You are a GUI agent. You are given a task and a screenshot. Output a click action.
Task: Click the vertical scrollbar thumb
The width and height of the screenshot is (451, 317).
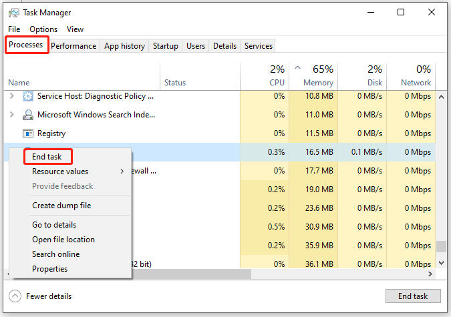[441, 246]
